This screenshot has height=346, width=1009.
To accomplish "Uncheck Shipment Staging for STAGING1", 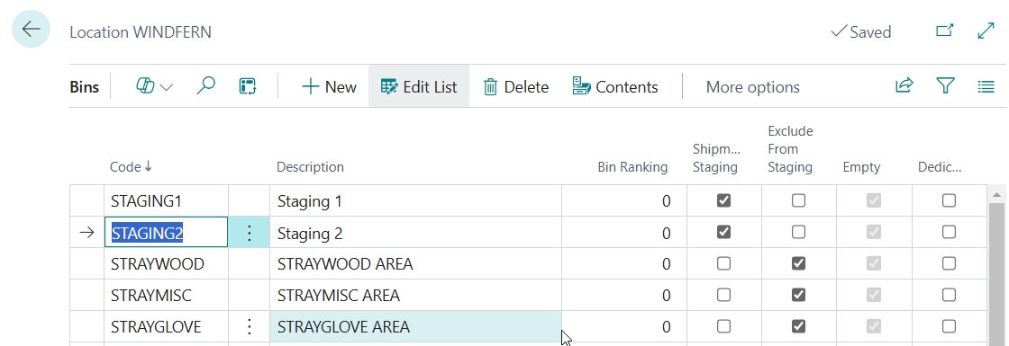I will [x=724, y=201].
